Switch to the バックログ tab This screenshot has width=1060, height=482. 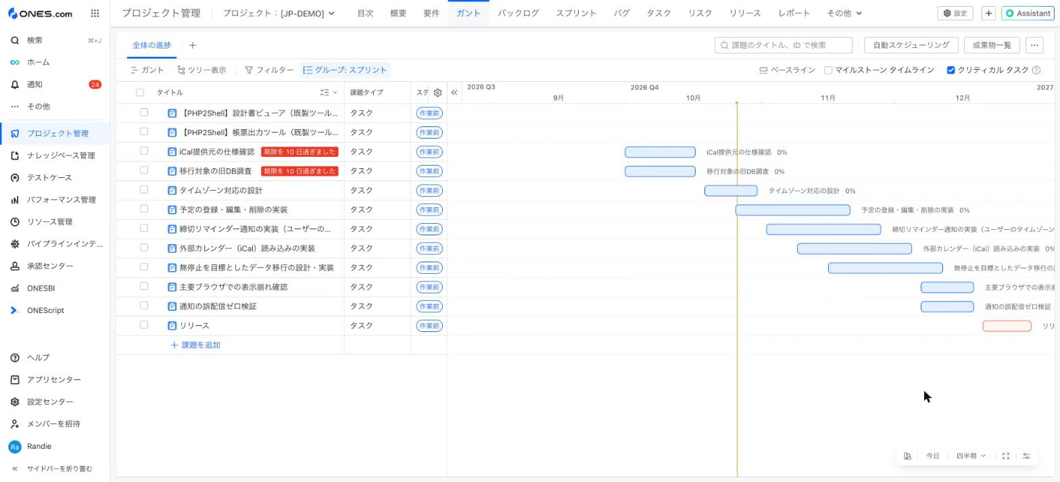coord(518,14)
